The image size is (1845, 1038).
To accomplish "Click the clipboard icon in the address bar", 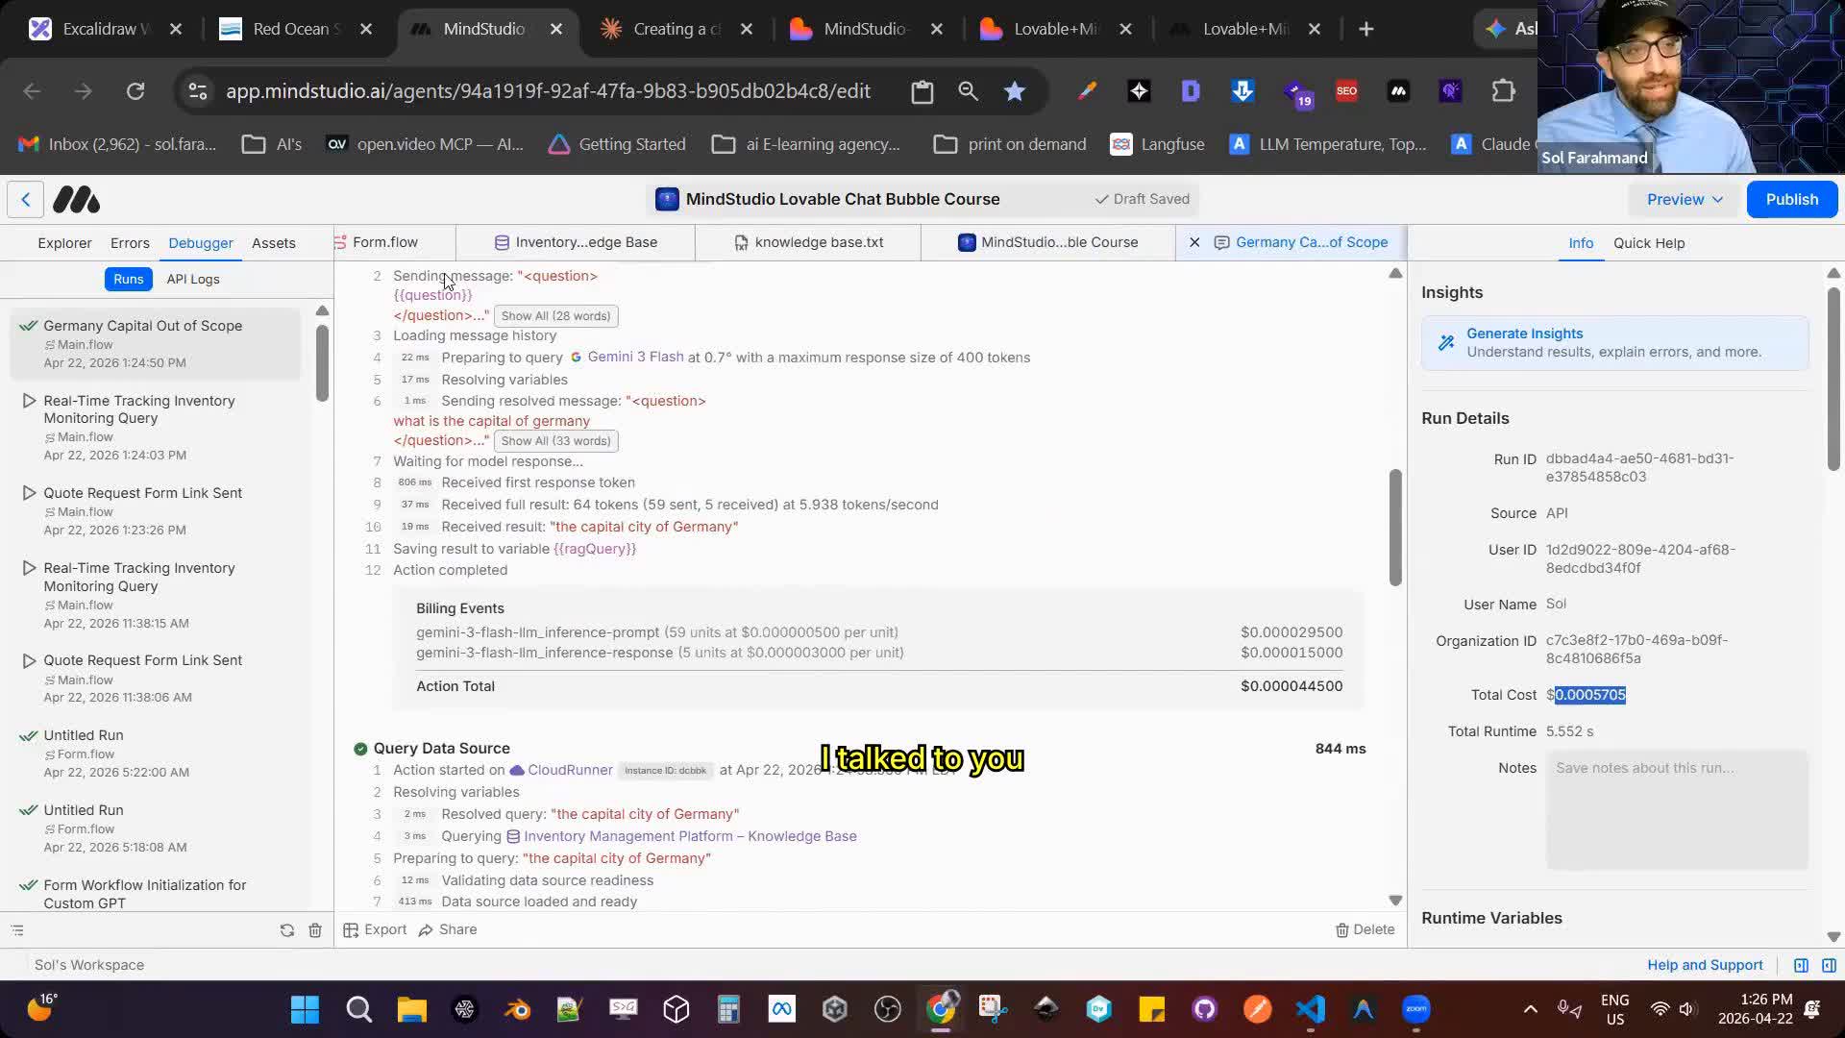I will click(x=922, y=91).
